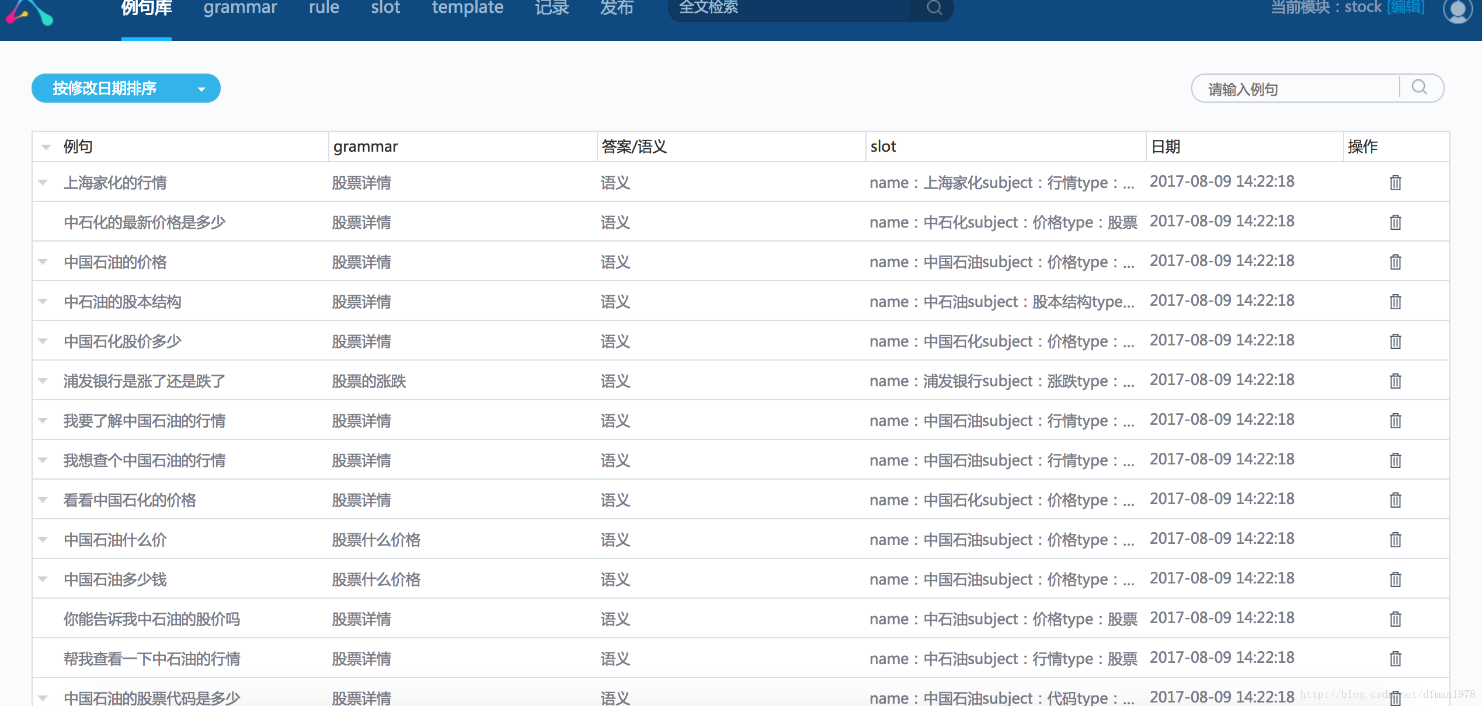Expand the 浦发银行是涨了还是跌了 row

[x=43, y=381]
